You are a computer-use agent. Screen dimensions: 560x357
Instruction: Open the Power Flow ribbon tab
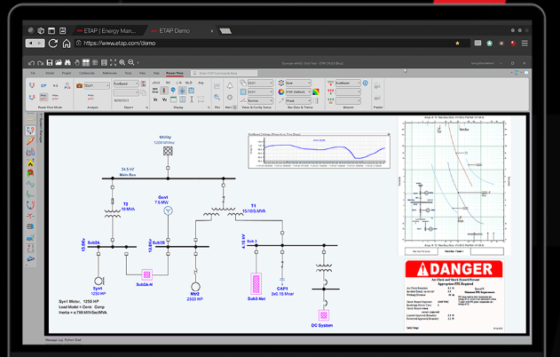pos(175,73)
